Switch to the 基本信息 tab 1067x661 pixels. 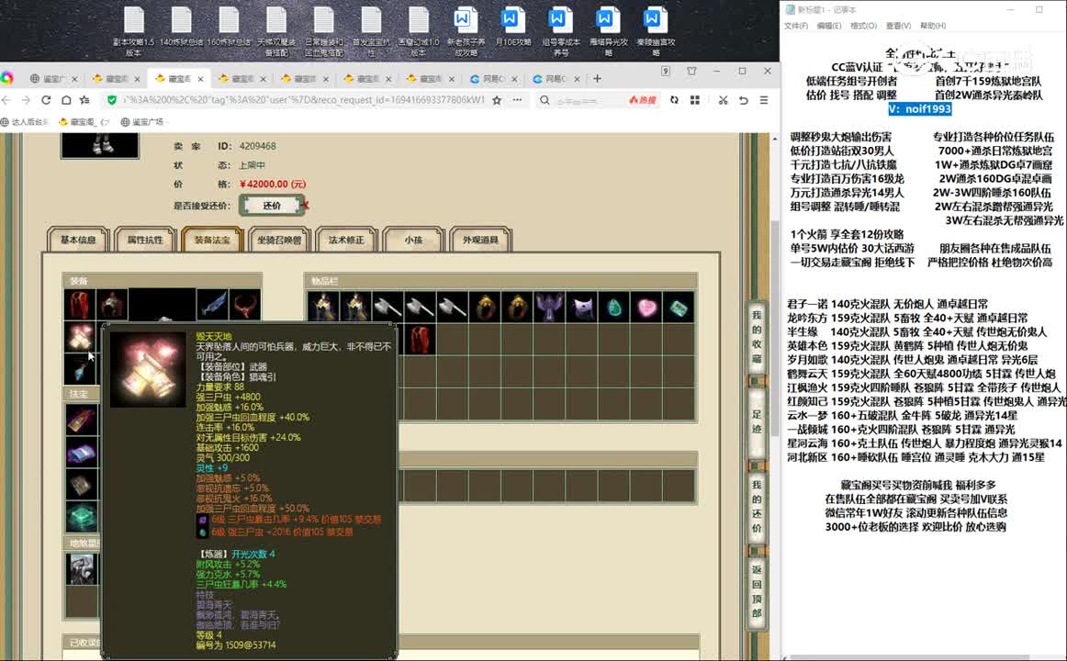point(78,240)
